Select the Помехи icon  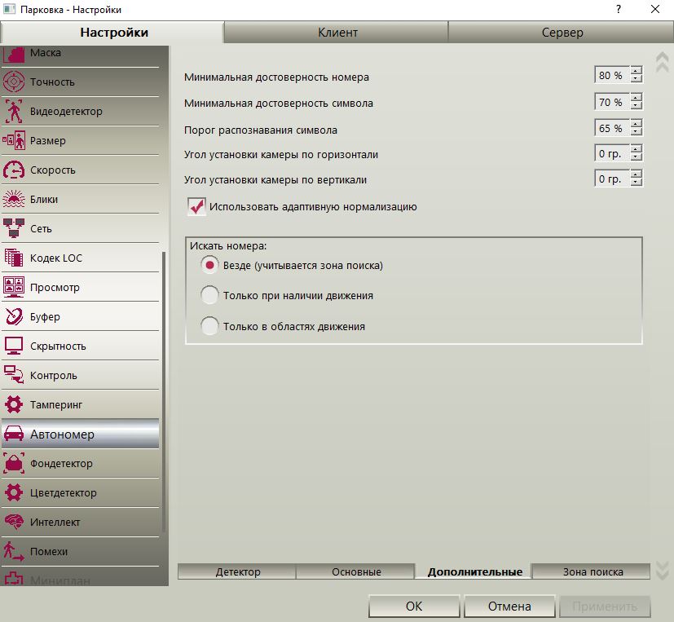[14, 551]
